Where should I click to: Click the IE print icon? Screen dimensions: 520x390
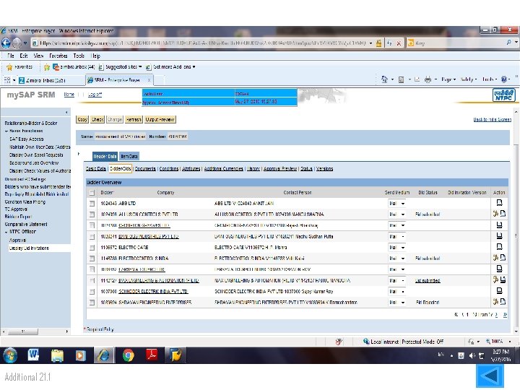coord(428,79)
